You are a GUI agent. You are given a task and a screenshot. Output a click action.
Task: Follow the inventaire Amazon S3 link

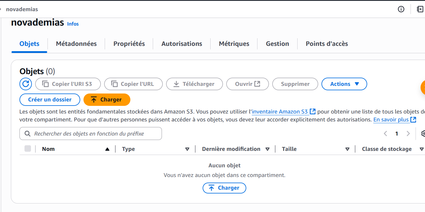point(284,112)
